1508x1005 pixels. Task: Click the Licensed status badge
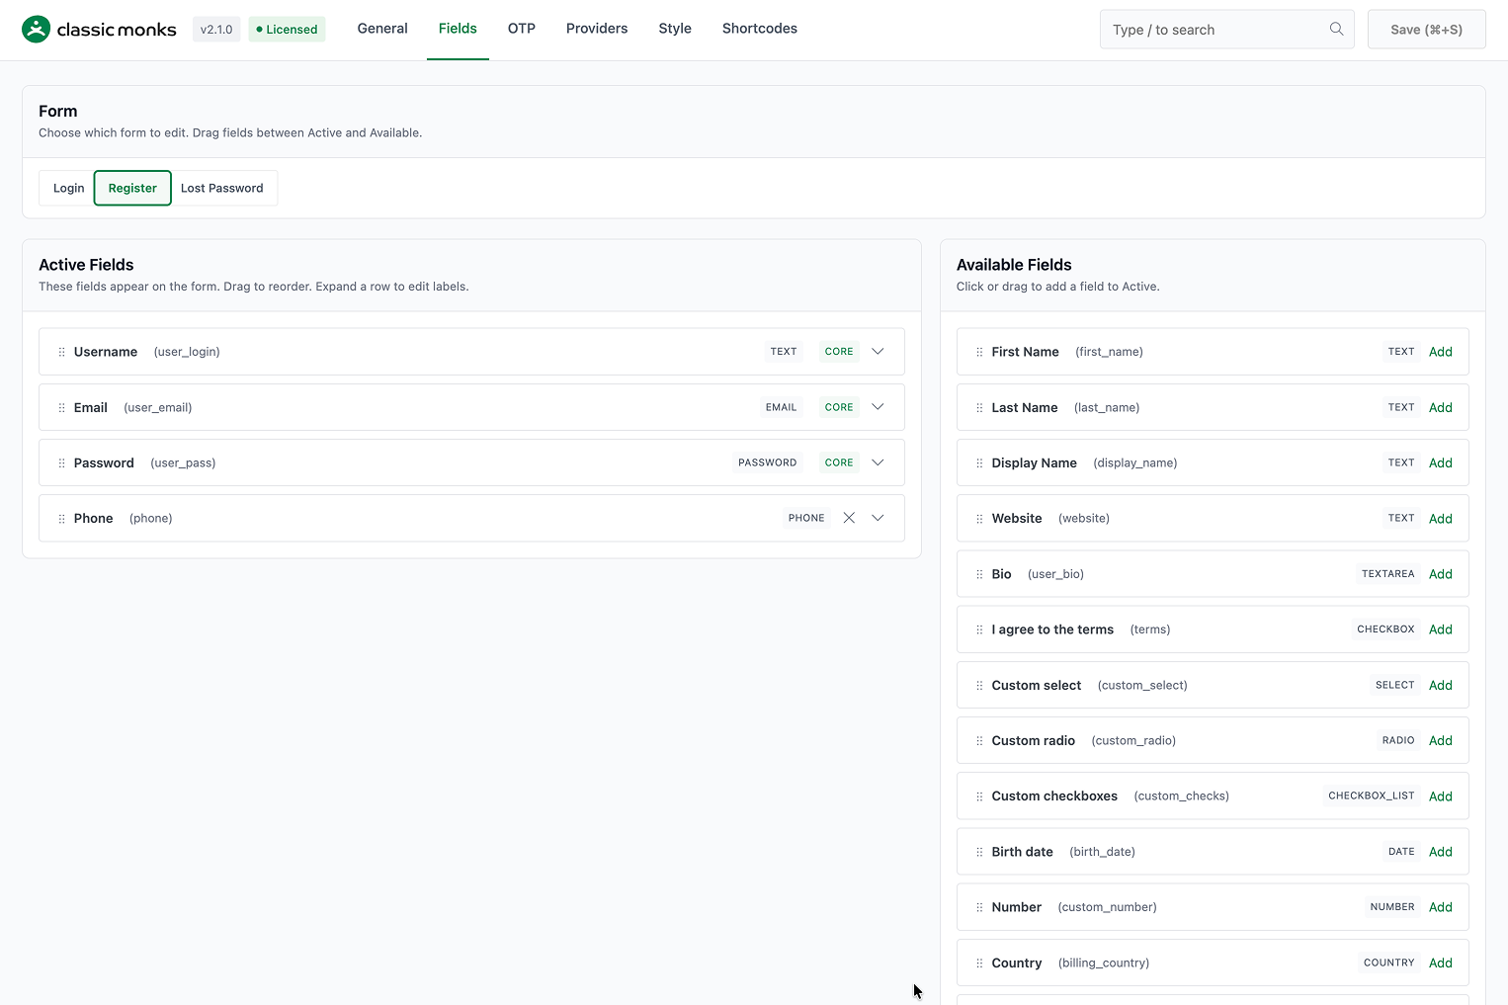[287, 30]
